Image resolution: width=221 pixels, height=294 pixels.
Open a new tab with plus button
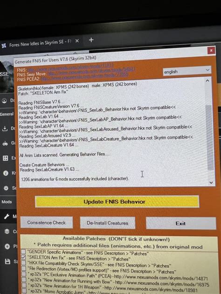point(91,40)
